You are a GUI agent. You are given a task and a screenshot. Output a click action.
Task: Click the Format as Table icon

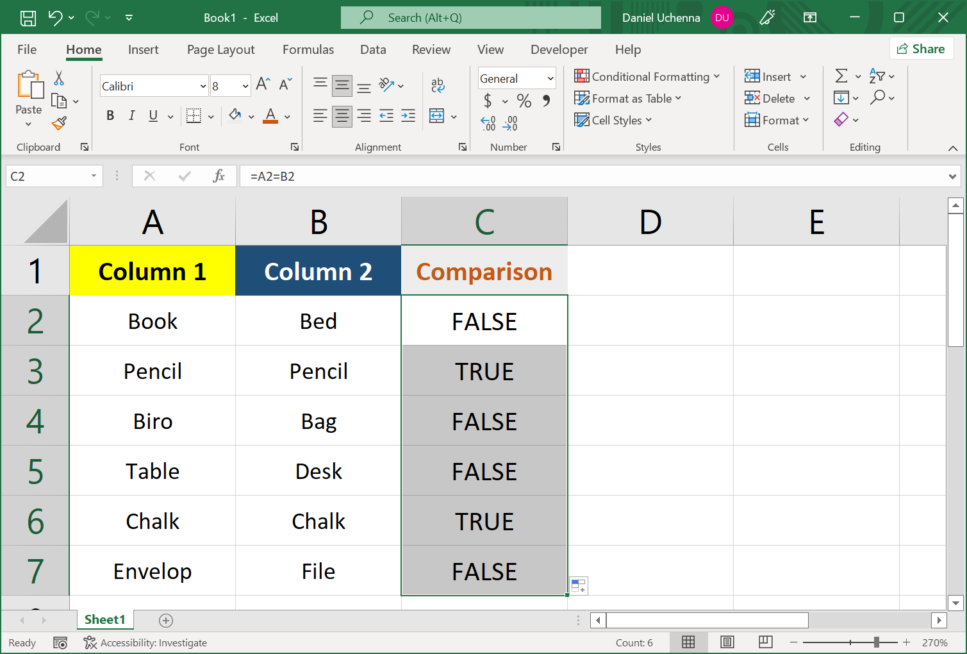[x=582, y=98]
